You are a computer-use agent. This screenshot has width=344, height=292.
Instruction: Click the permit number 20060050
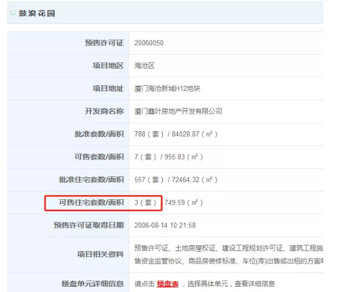pyautogui.click(x=149, y=43)
